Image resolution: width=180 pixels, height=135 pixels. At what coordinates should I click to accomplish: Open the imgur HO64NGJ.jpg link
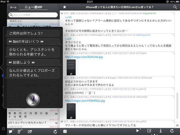click(85, 101)
